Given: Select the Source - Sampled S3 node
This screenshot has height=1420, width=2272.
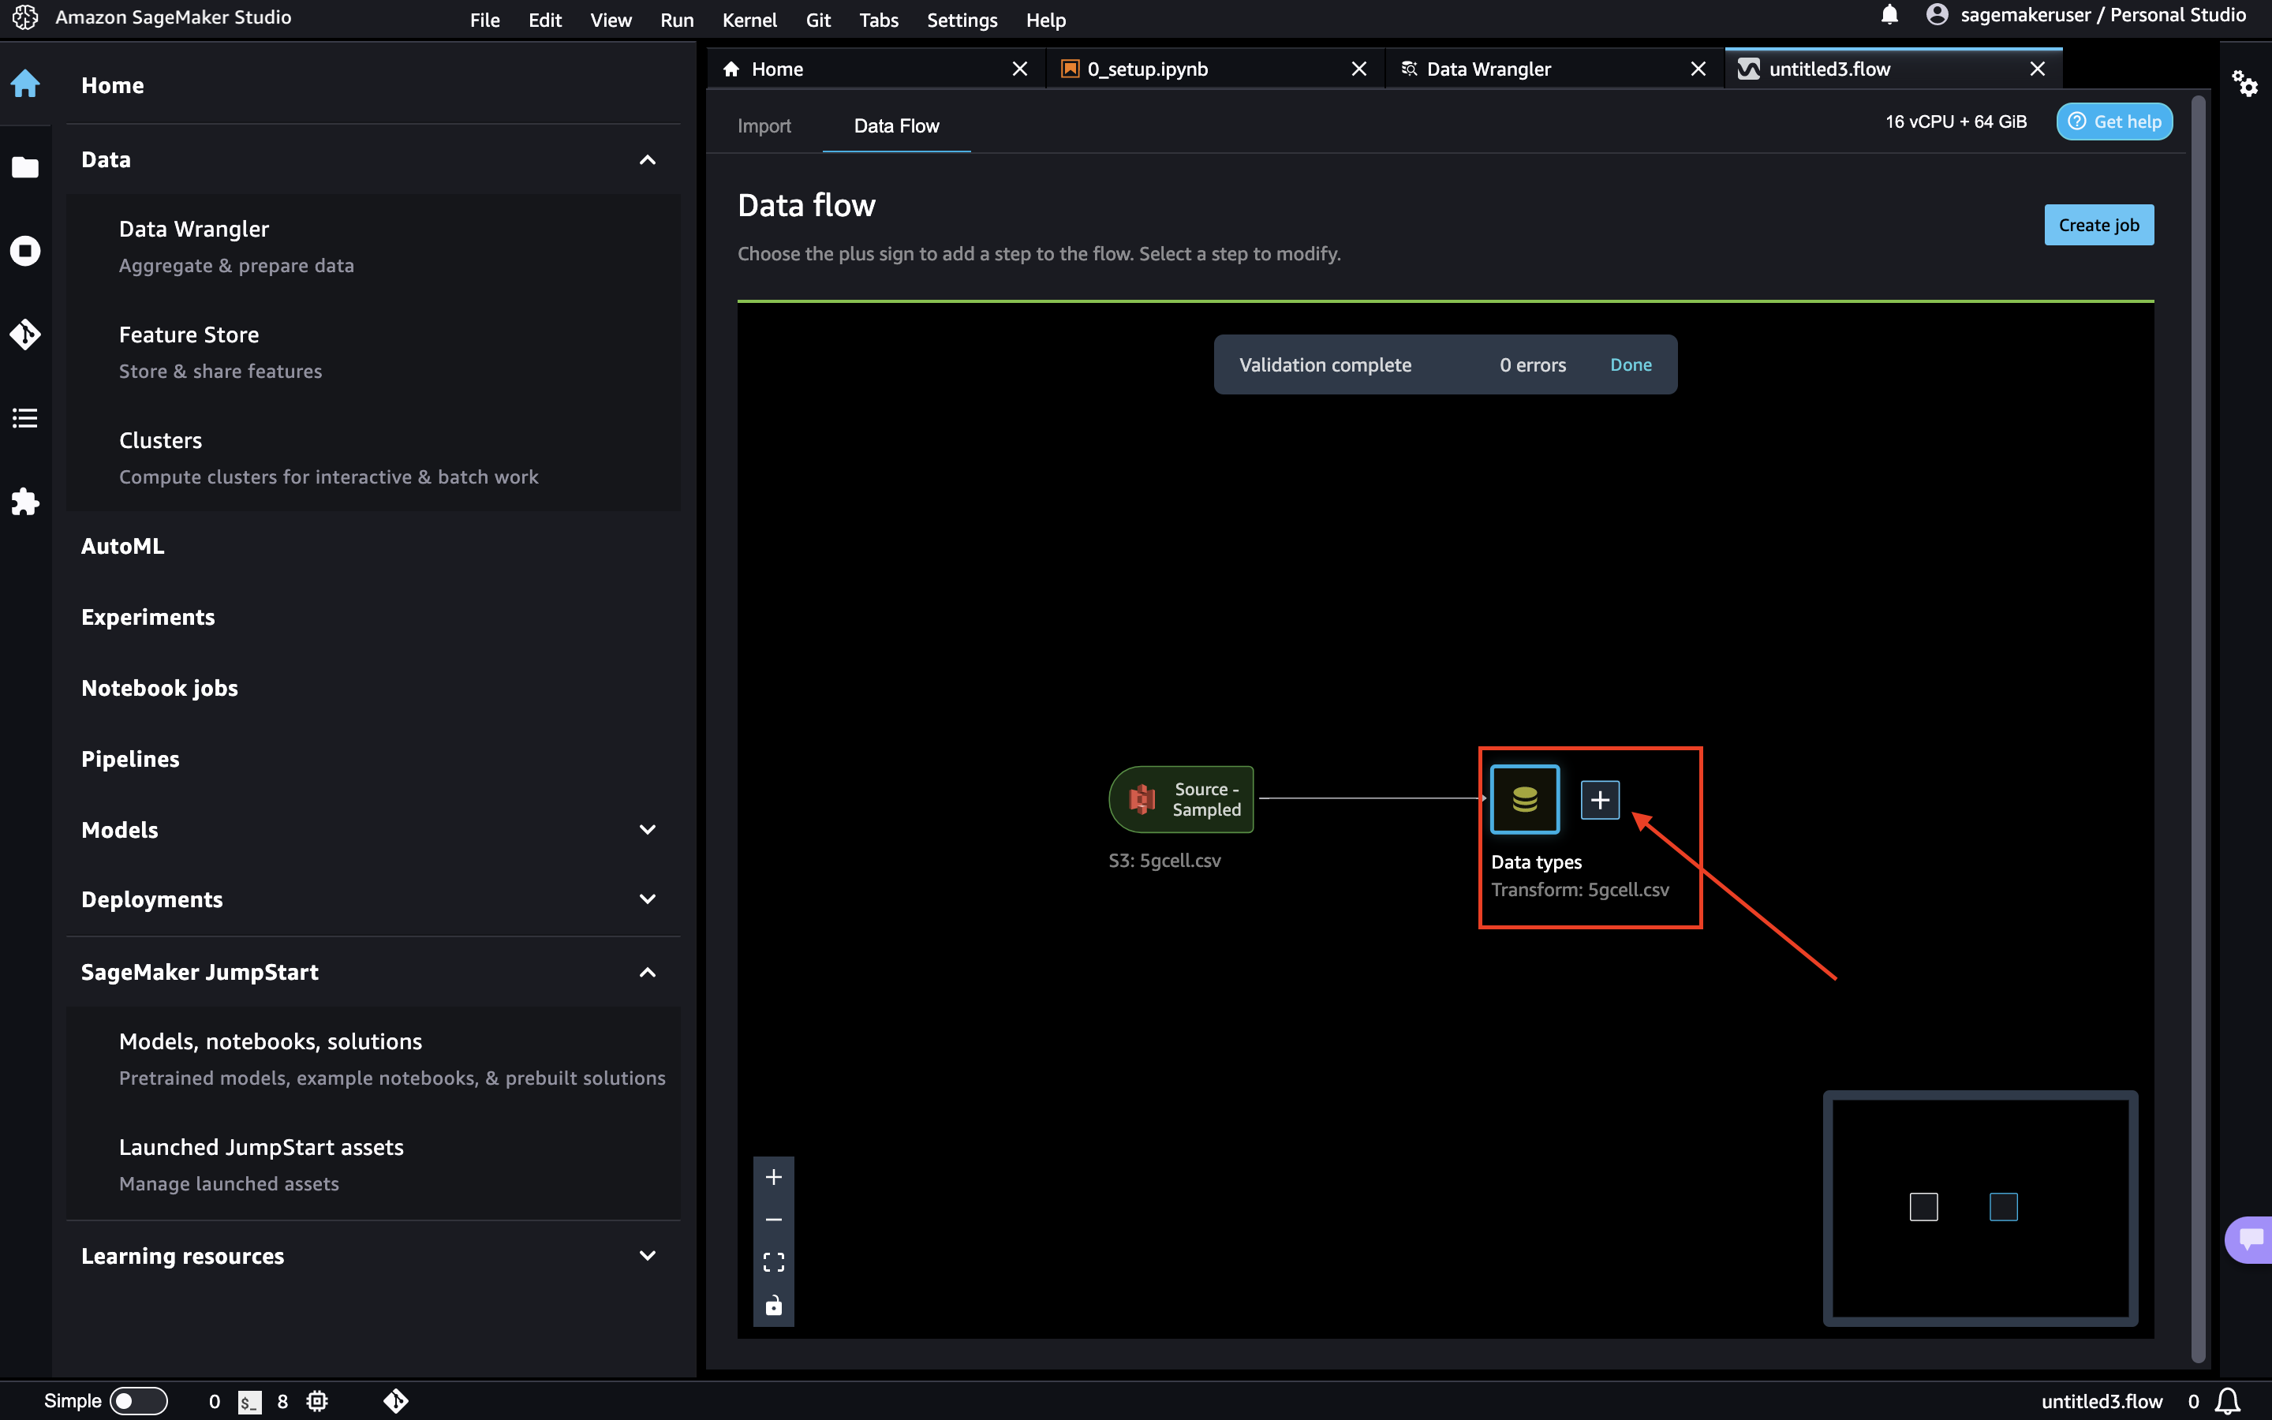Looking at the screenshot, I should 1181,799.
